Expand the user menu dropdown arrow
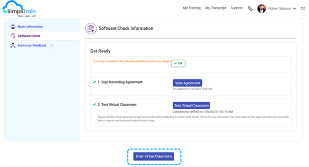This screenshot has width=309, height=167. click(295, 8)
